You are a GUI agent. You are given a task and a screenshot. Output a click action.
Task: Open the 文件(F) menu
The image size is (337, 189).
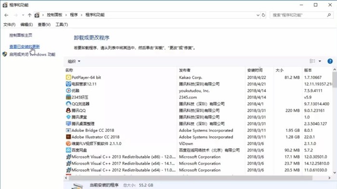(x=9, y=24)
